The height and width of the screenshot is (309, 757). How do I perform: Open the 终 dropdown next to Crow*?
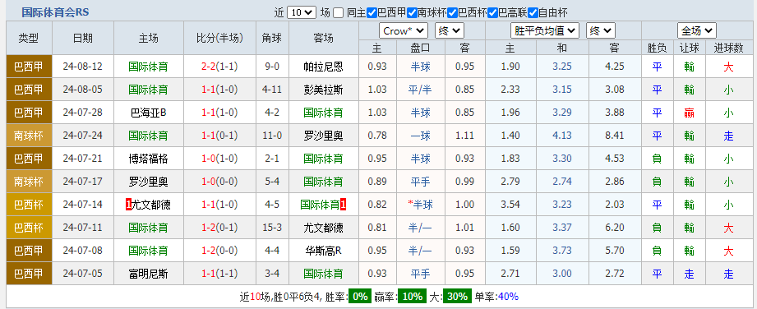450,31
